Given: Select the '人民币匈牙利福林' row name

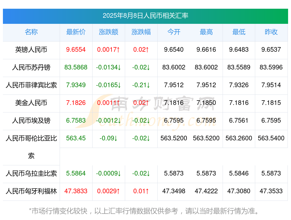Looking at the screenshot, I should coord(31,191).
